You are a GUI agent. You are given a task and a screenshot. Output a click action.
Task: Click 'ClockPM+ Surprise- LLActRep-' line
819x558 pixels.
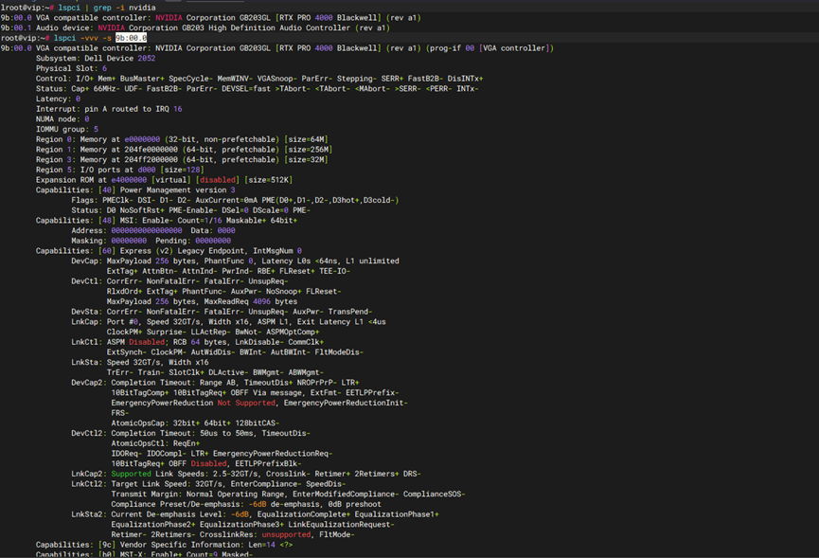(x=213, y=332)
